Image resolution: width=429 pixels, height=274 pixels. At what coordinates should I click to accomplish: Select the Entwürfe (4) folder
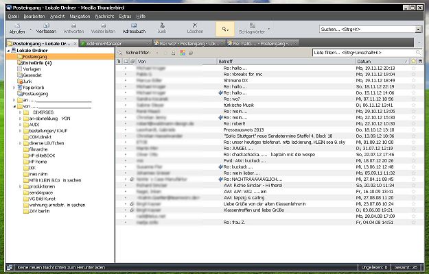point(27,62)
